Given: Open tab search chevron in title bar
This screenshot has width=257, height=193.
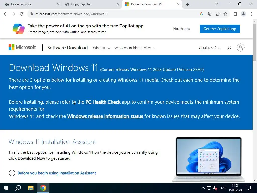Looking at the screenshot, I should 217,4.
